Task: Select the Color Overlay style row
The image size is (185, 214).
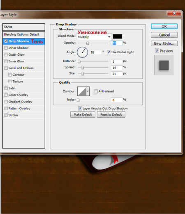Action: (24, 95)
